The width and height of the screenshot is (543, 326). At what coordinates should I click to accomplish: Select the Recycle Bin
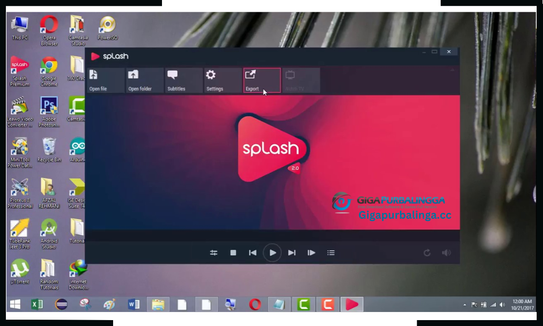click(x=49, y=150)
